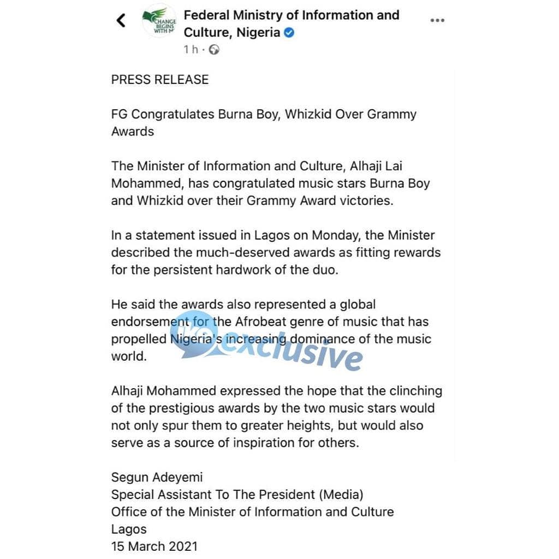
Task: Select the PRESS RELEASE heading
Action: pyautogui.click(x=160, y=80)
